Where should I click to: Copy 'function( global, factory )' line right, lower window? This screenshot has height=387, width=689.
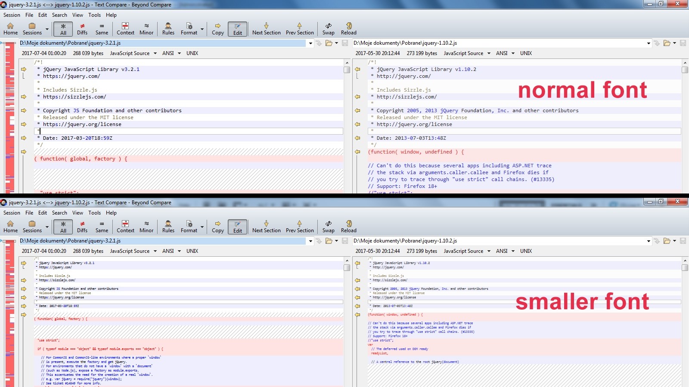click(24, 315)
